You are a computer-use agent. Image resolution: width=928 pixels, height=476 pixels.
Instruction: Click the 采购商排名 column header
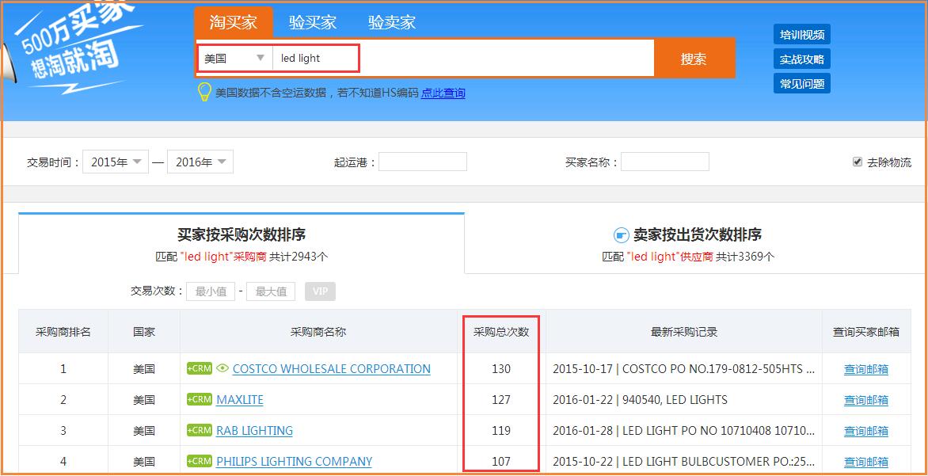(x=63, y=332)
